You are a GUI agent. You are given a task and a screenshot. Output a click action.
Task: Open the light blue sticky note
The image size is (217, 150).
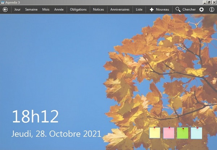(196, 133)
